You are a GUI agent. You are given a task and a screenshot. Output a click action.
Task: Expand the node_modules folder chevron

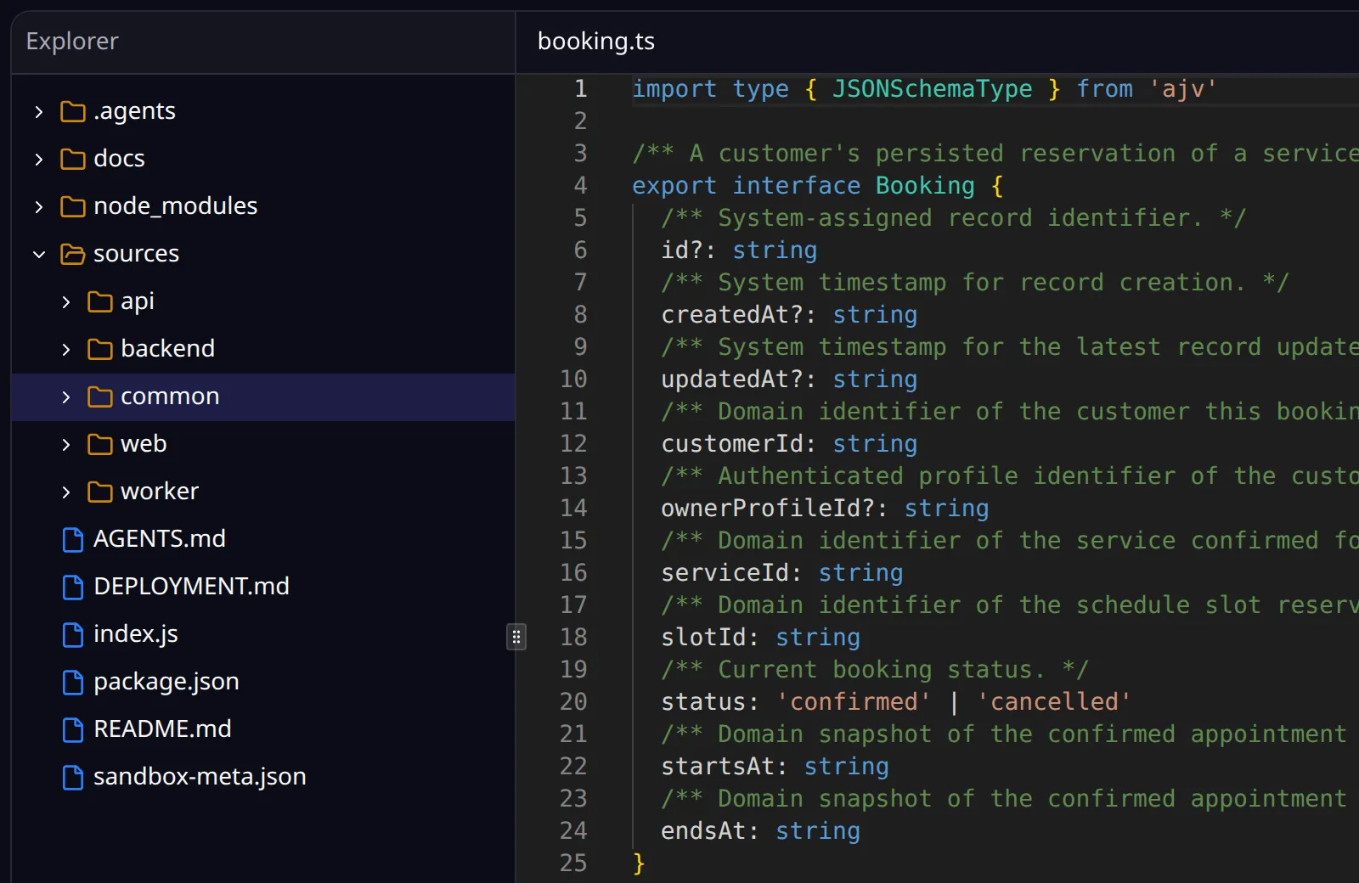point(38,206)
